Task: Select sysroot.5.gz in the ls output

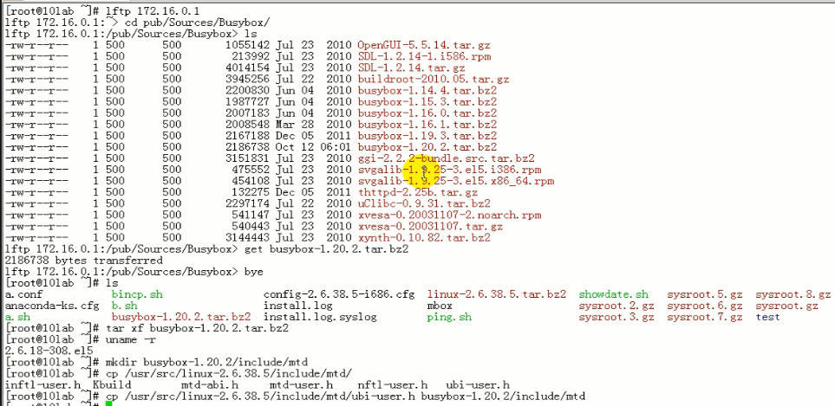Action: [x=705, y=294]
